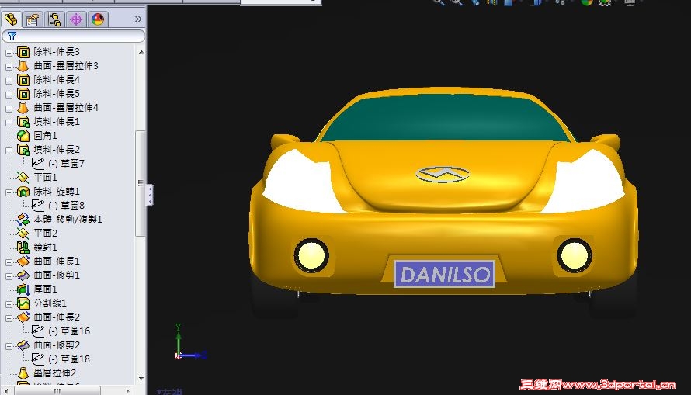Select the 除料-伸長5 feature label
The height and width of the screenshot is (395, 691).
click(x=57, y=94)
